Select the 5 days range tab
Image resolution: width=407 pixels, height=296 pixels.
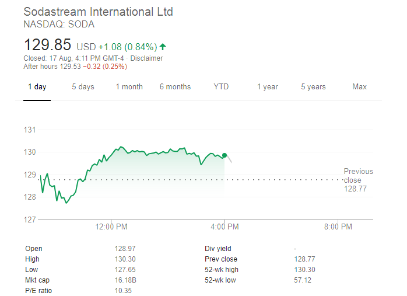[x=83, y=87]
